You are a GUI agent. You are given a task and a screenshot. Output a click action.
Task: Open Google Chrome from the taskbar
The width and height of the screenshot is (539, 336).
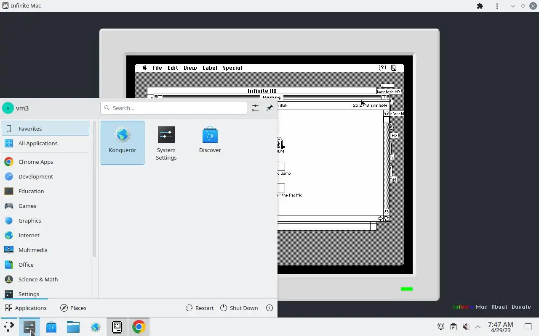pyautogui.click(x=139, y=327)
